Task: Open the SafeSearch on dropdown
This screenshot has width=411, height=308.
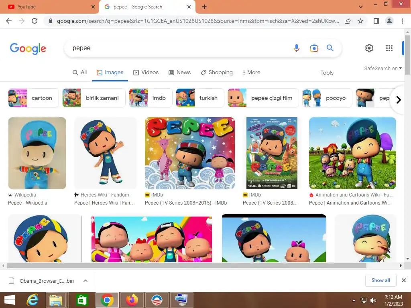Action: 383,68
